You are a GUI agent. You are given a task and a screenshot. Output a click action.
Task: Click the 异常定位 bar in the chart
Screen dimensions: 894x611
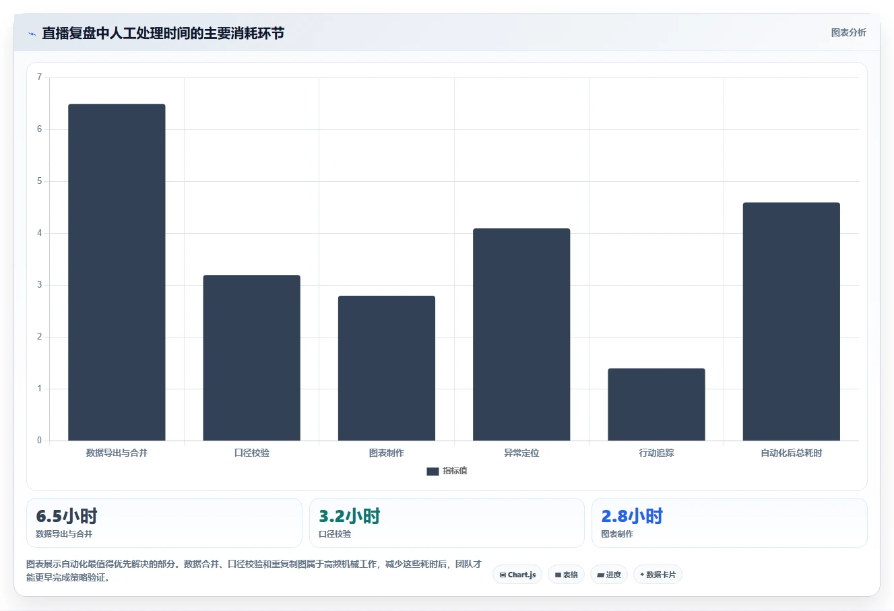tap(521, 334)
